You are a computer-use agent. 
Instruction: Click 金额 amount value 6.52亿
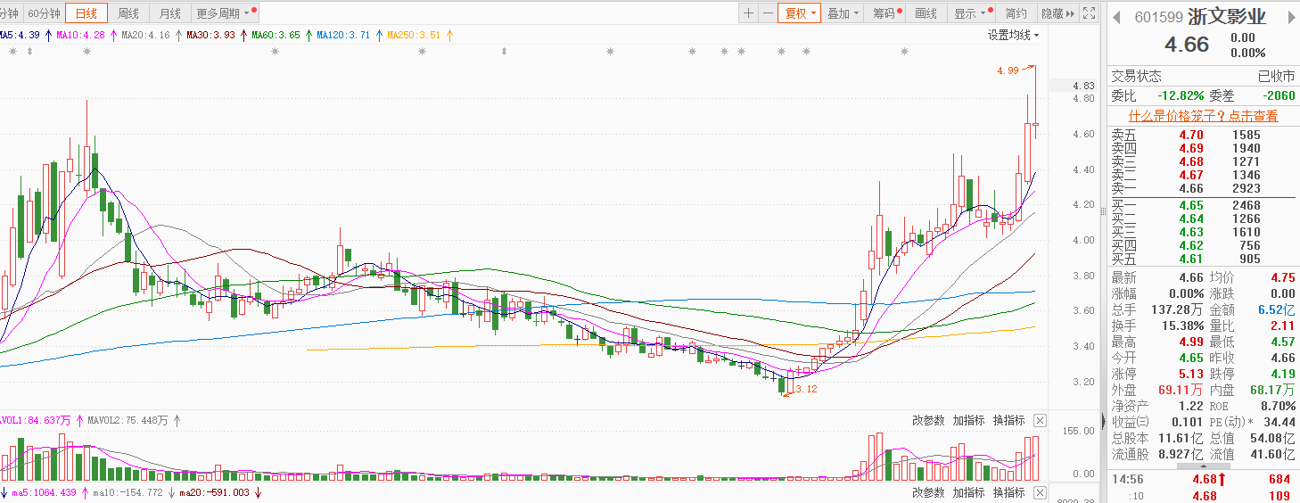pos(1277,309)
